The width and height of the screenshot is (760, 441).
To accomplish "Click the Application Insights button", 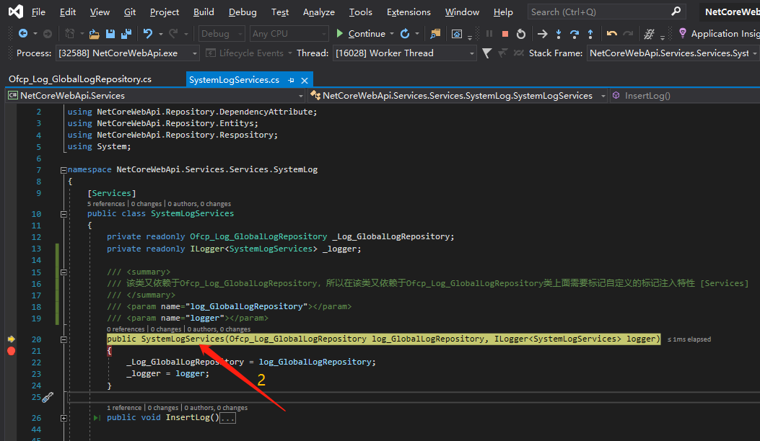I will (718, 34).
